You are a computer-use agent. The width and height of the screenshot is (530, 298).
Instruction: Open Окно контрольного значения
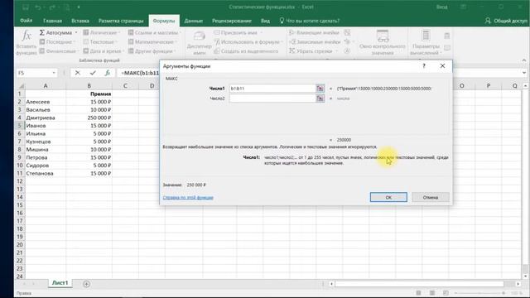(383, 42)
